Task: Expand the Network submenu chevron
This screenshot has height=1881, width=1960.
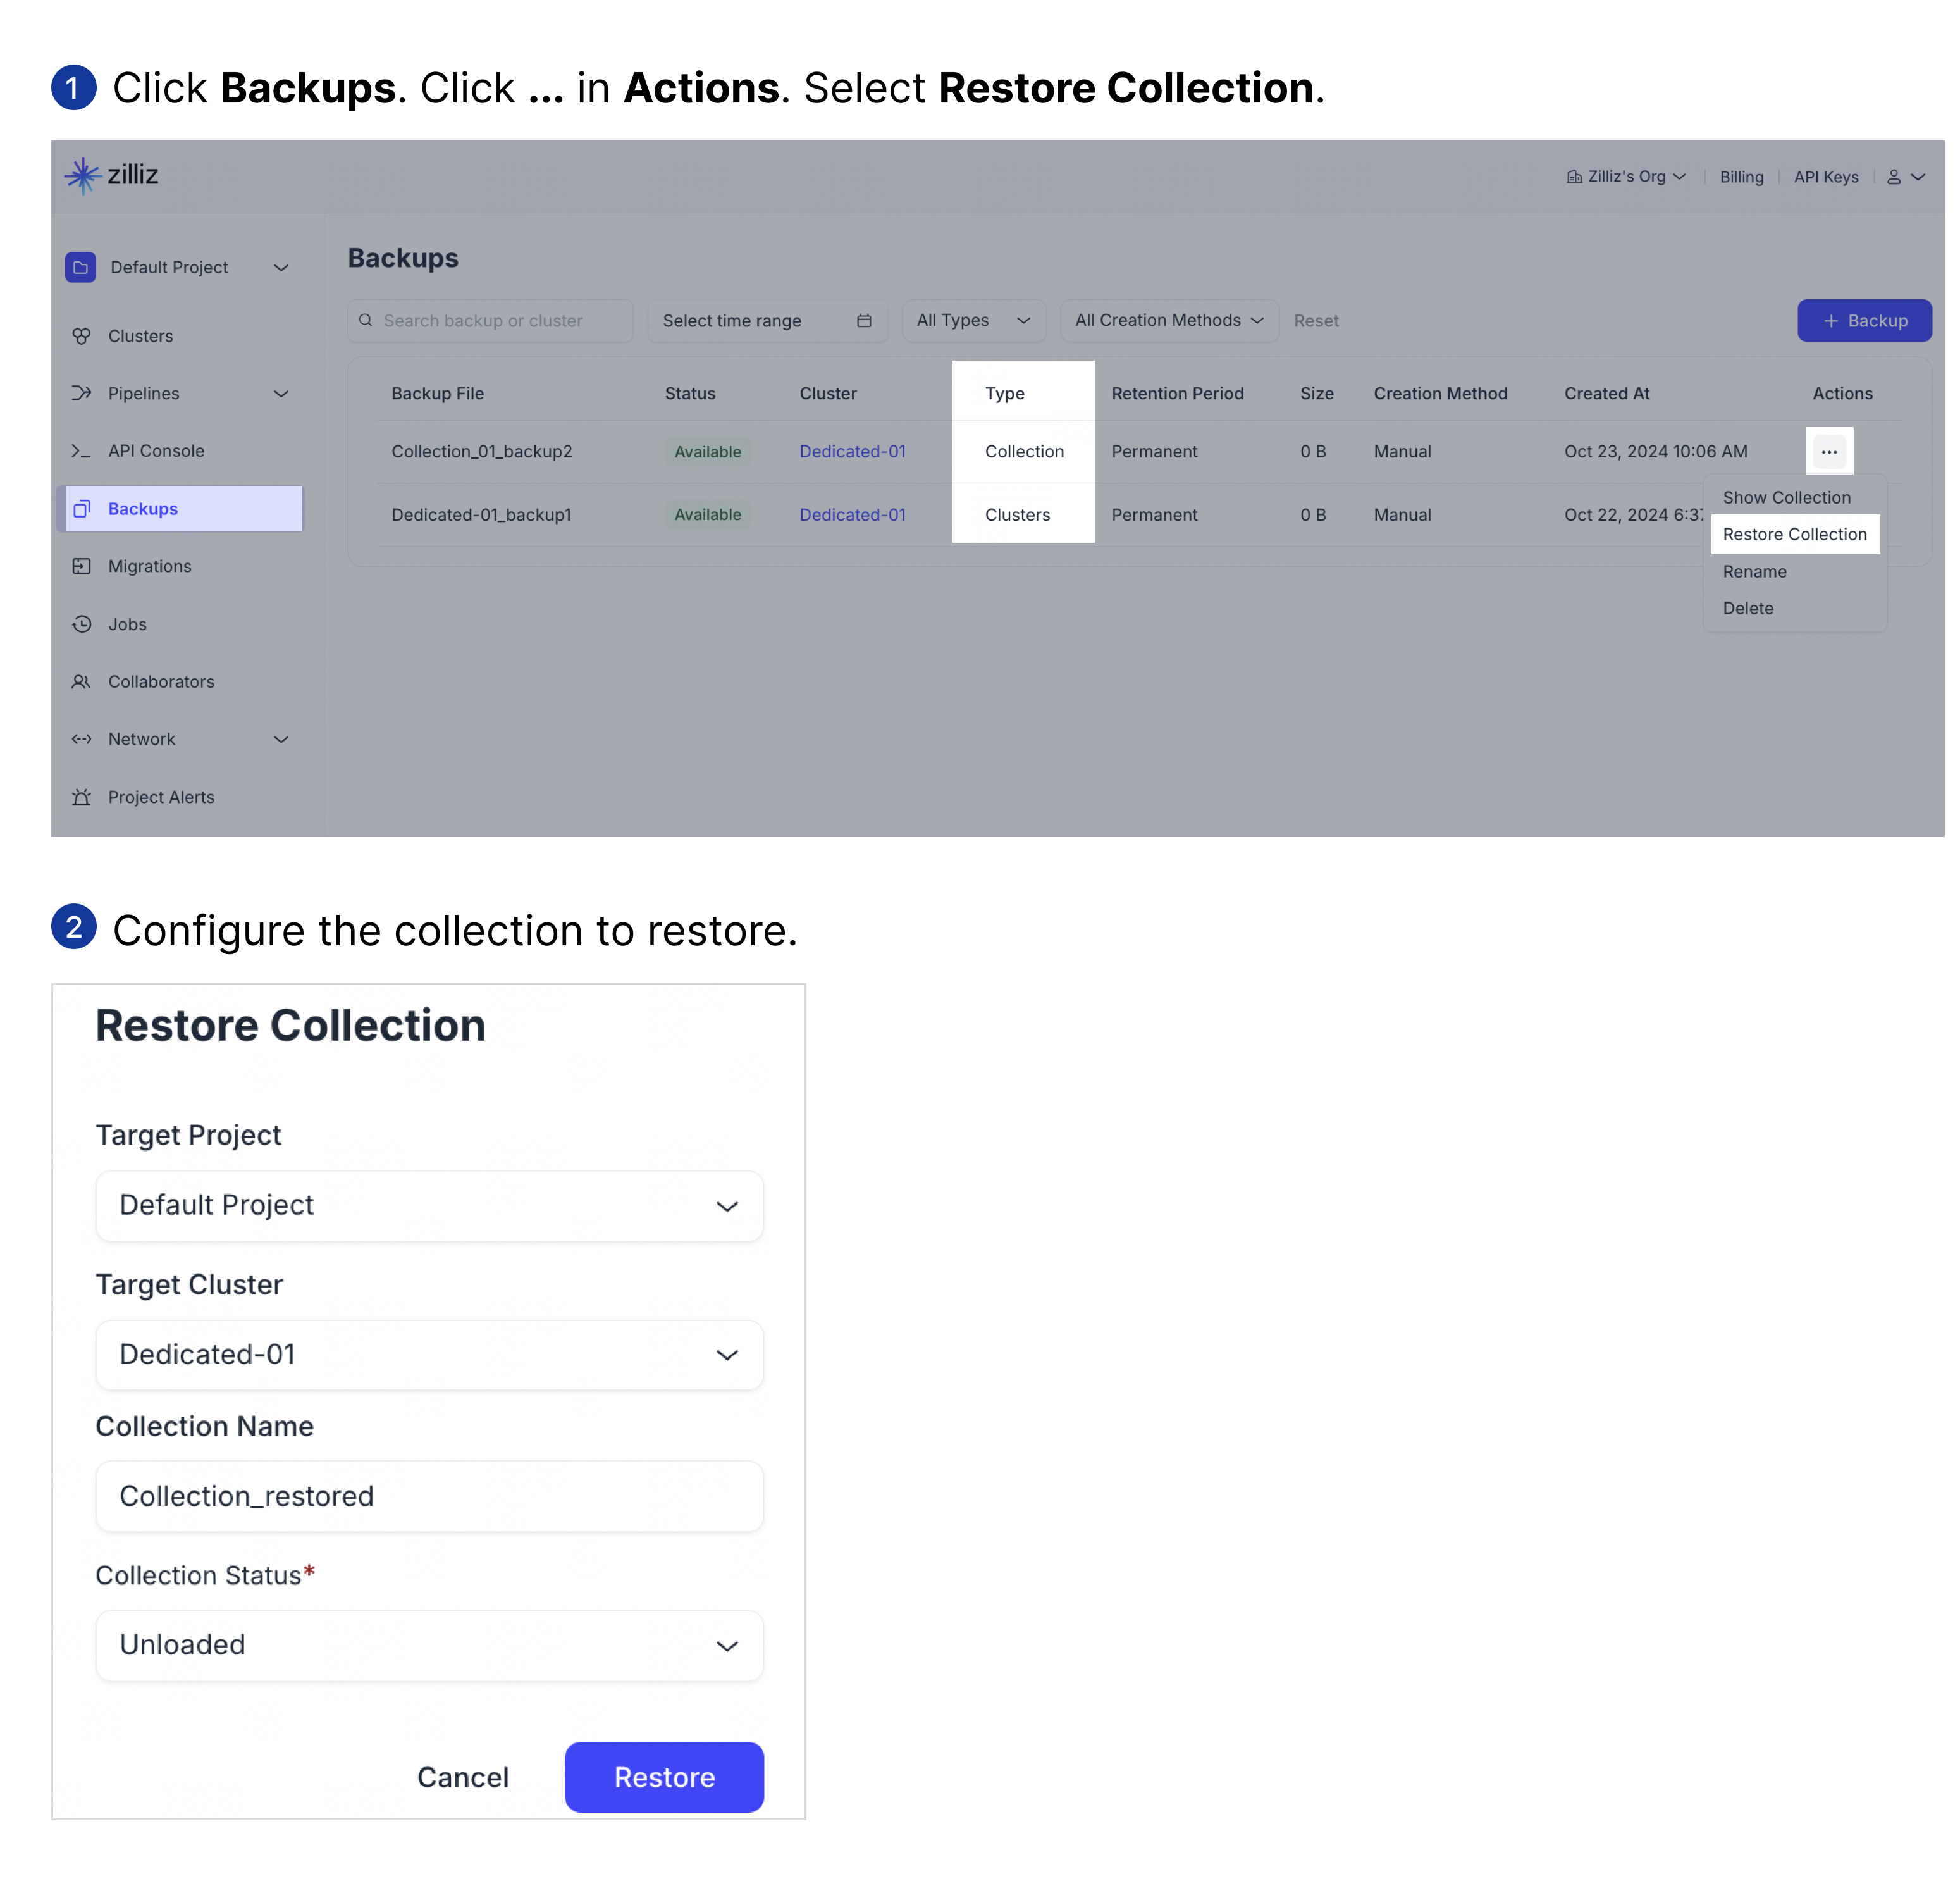Action: tap(281, 740)
